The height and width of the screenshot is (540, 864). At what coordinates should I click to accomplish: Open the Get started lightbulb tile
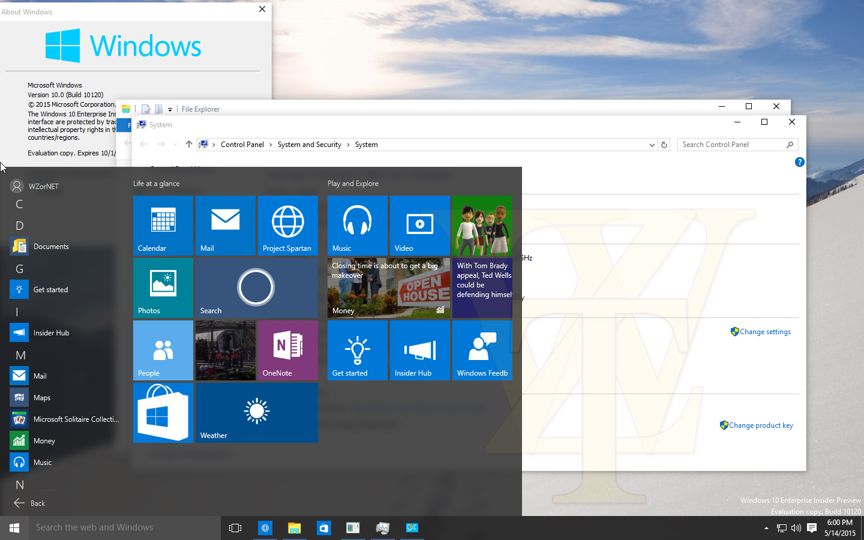tap(358, 350)
